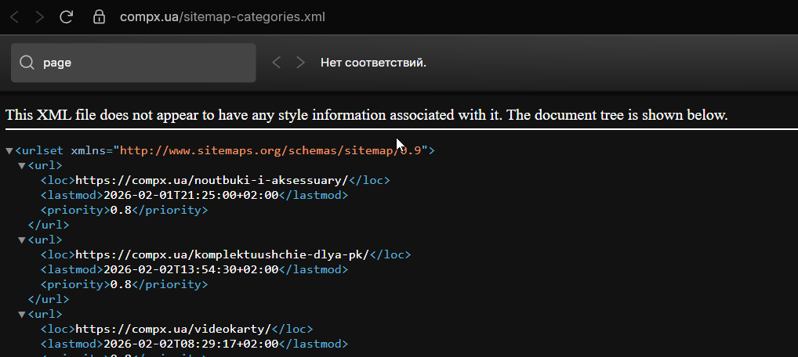
Task: Collapse the videokarty url node
Action: coord(21,315)
